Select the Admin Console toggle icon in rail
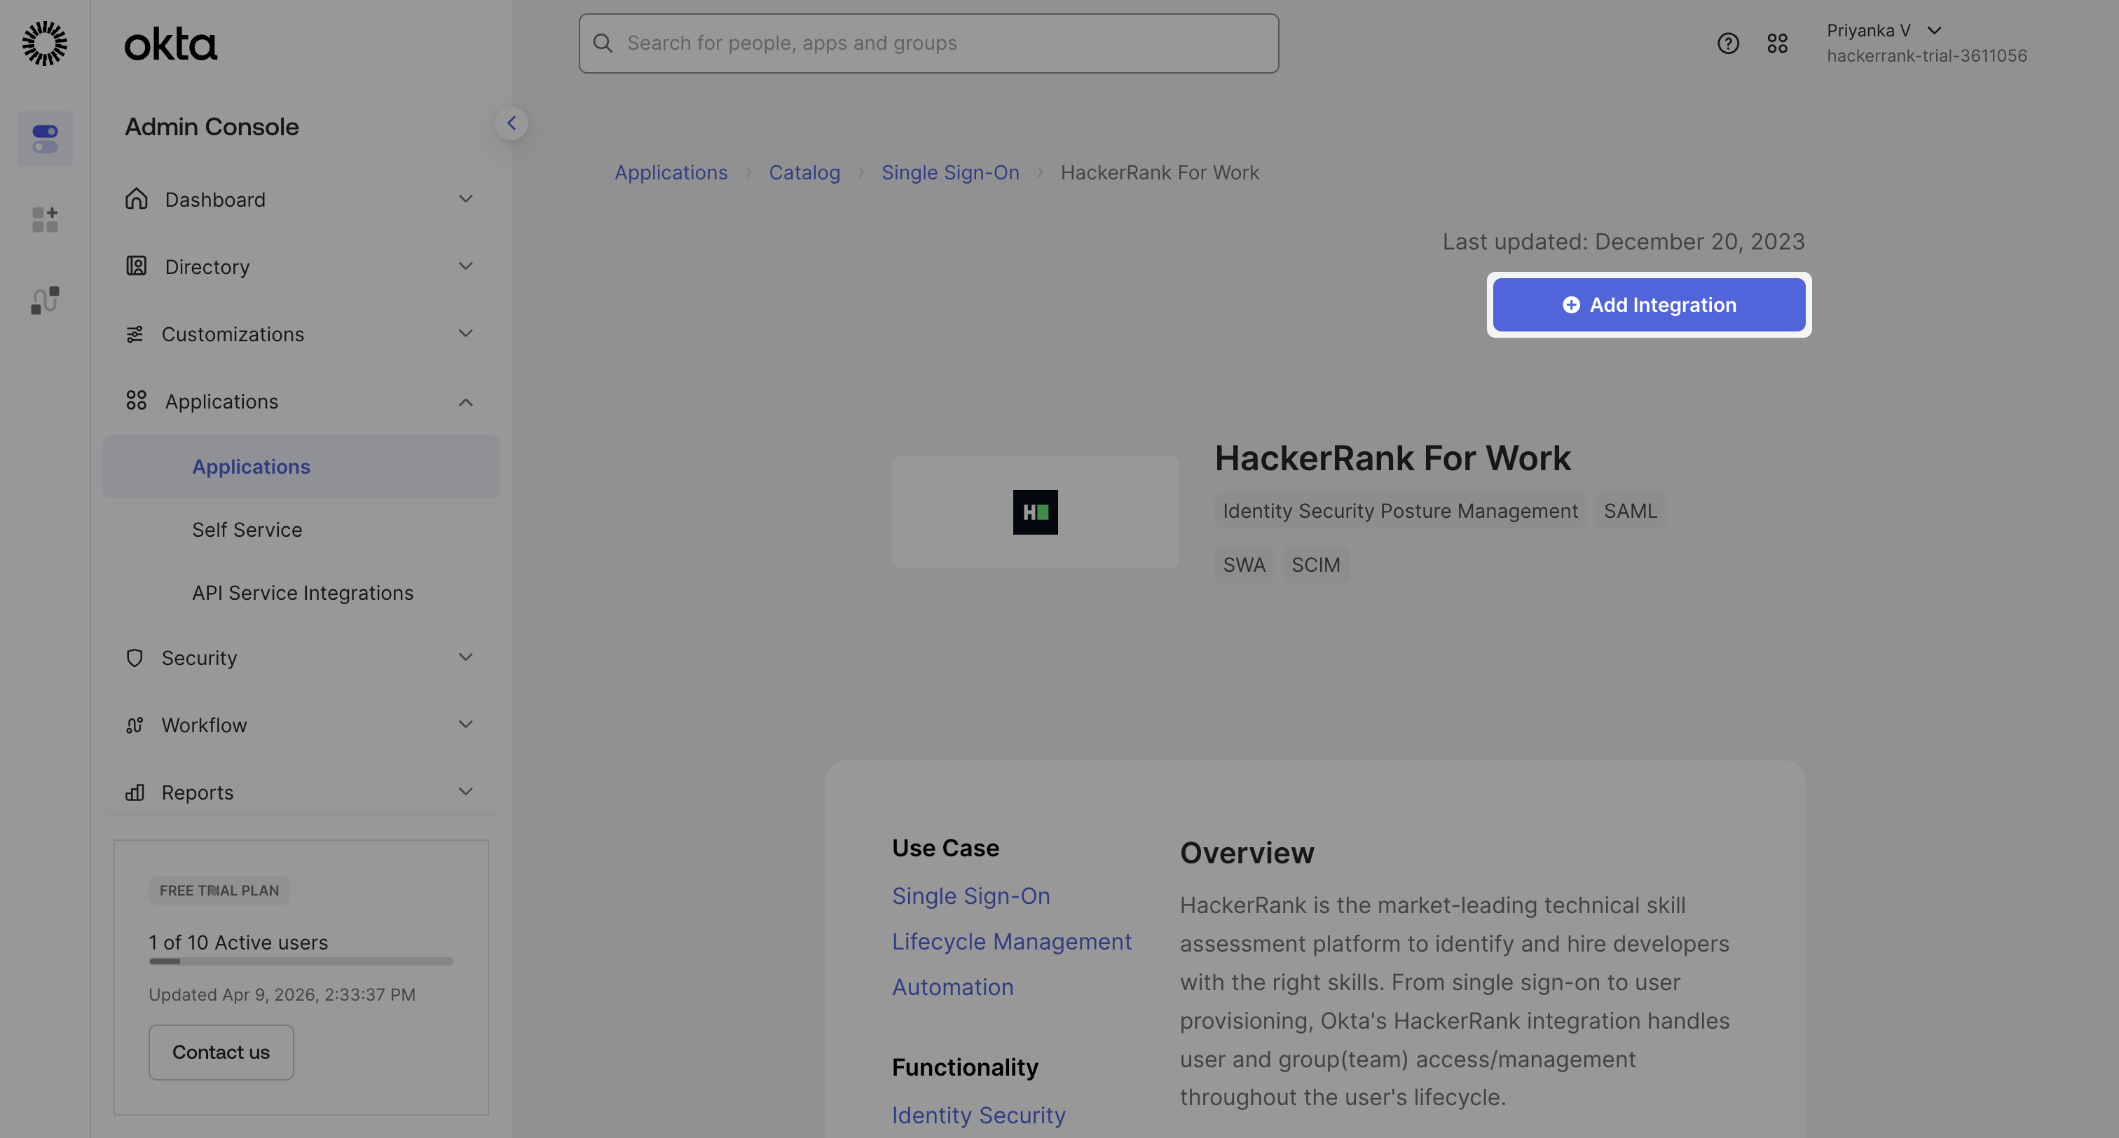Screen dimensions: 2119x1138 [x=44, y=138]
